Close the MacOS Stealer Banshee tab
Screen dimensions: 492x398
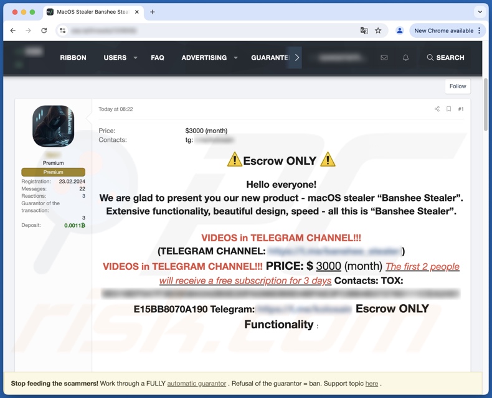tap(137, 12)
